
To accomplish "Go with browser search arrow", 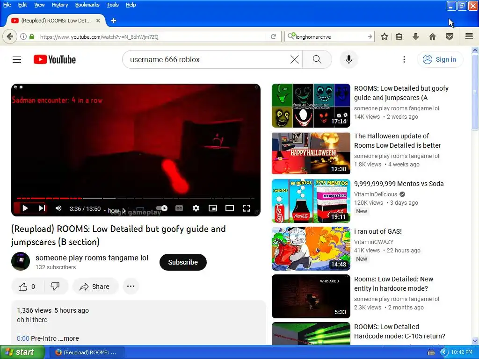I will point(370,36).
